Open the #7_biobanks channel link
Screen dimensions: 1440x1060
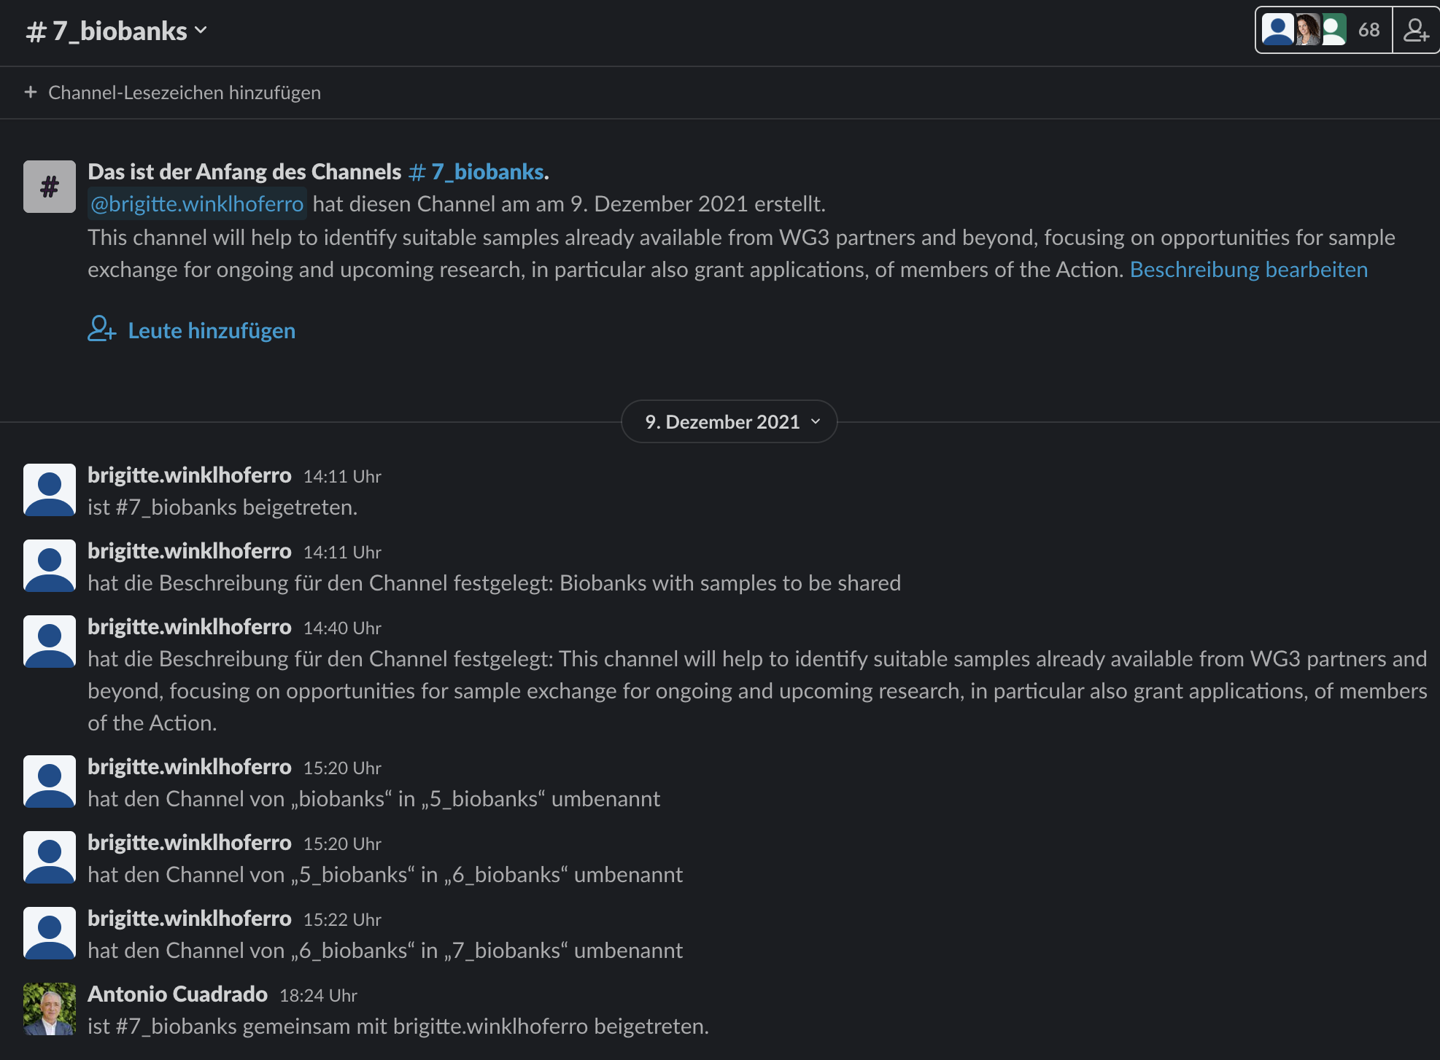coord(476,171)
